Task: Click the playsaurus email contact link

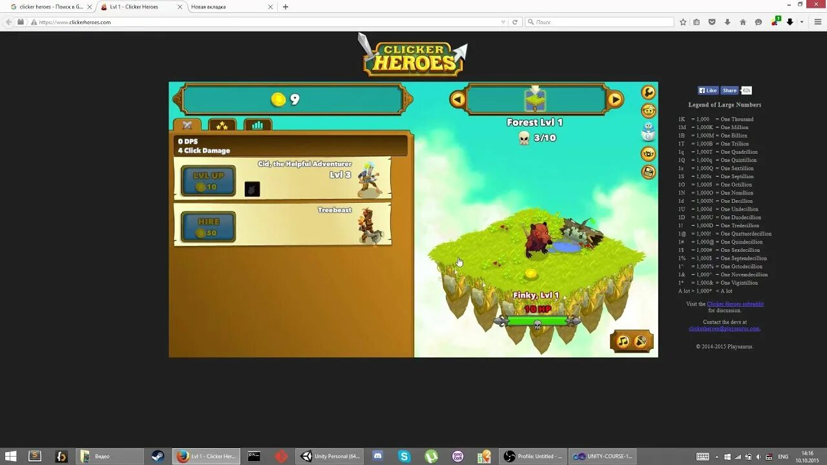Action: click(x=724, y=328)
